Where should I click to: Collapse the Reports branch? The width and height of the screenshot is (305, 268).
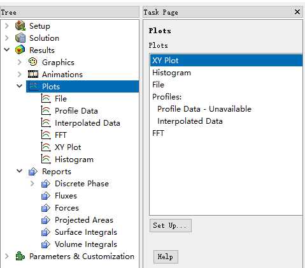pyautogui.click(x=20, y=171)
